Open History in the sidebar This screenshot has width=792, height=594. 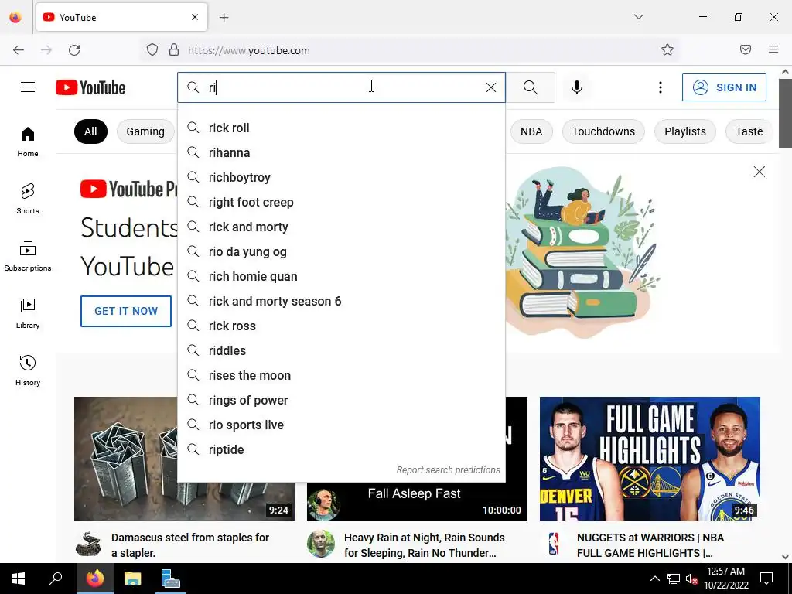28,370
